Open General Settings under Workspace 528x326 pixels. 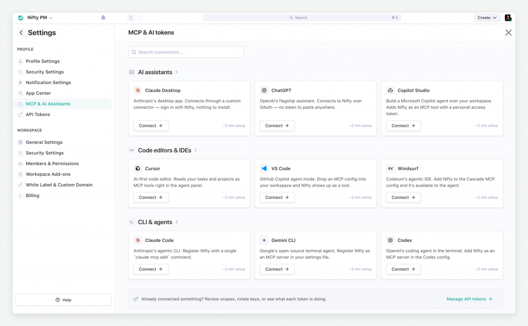(x=44, y=142)
